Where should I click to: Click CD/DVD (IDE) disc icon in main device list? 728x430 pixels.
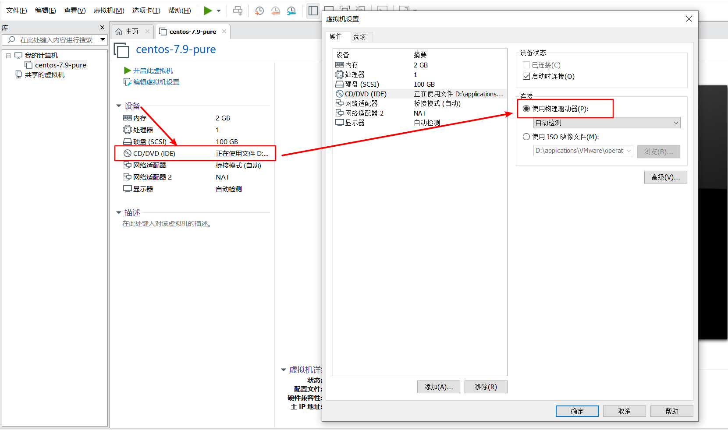coord(128,153)
